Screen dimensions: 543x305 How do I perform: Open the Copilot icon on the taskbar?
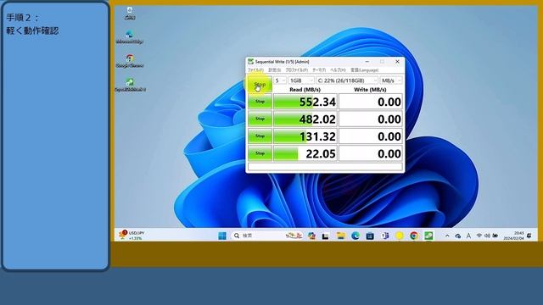[x=311, y=236]
